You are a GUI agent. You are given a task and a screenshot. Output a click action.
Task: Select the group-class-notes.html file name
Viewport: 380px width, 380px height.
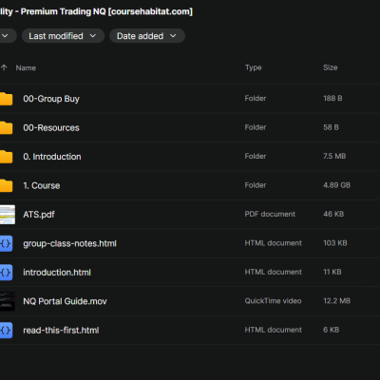click(x=69, y=243)
